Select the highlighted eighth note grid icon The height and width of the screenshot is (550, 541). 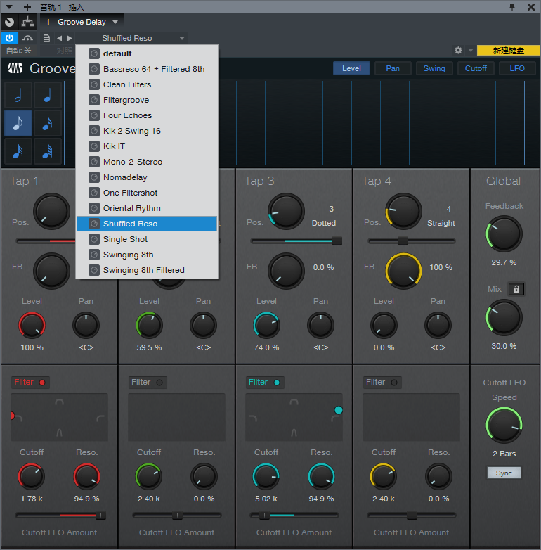[18, 123]
